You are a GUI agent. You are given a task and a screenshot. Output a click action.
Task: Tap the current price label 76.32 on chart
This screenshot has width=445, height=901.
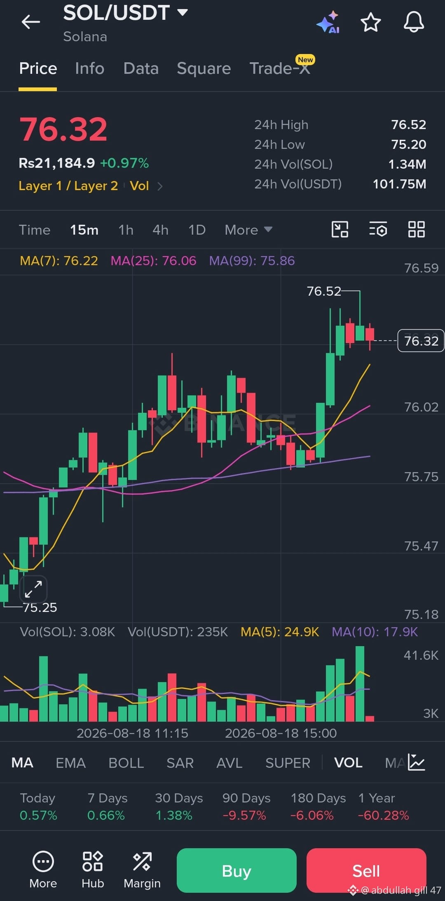(x=421, y=341)
